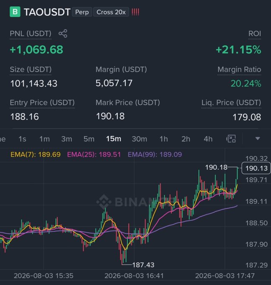Tap the 187.43 chart low marker
The image size is (271, 285).
(x=143, y=265)
